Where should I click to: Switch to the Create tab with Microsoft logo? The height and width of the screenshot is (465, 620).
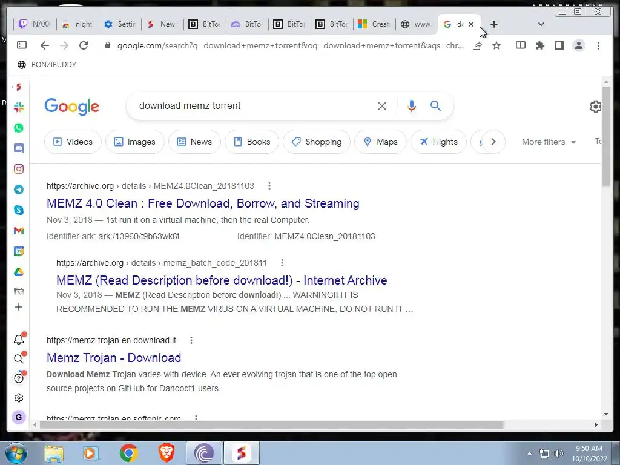(x=374, y=24)
